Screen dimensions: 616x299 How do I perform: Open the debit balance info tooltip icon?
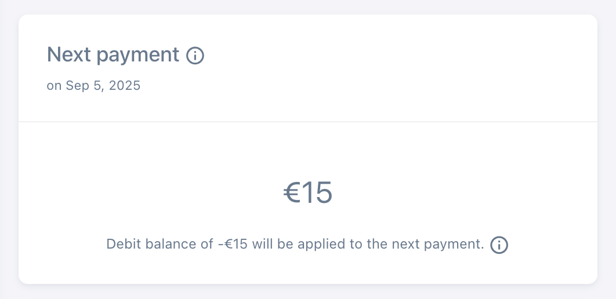click(499, 245)
